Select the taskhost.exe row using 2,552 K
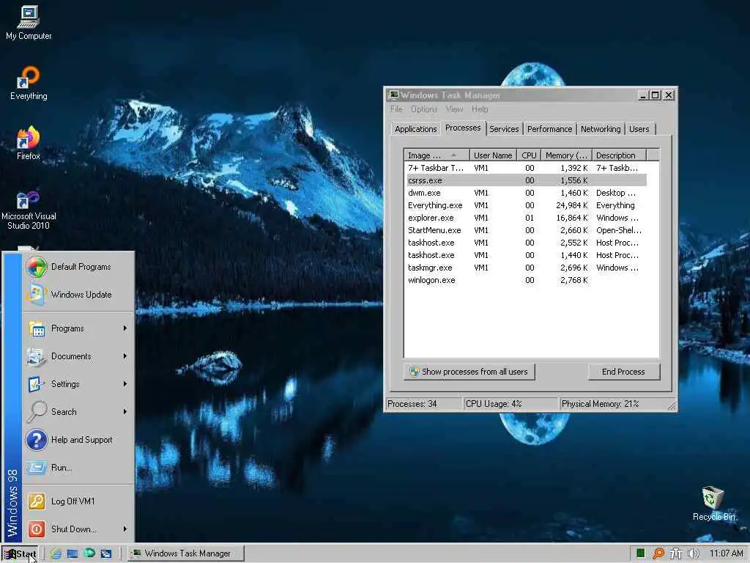 pos(527,243)
